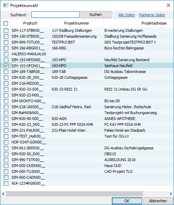This screenshot has width=174, height=205.
Task: Select the 'TESTPROJEKT' project number cell
Action: click(77, 42)
